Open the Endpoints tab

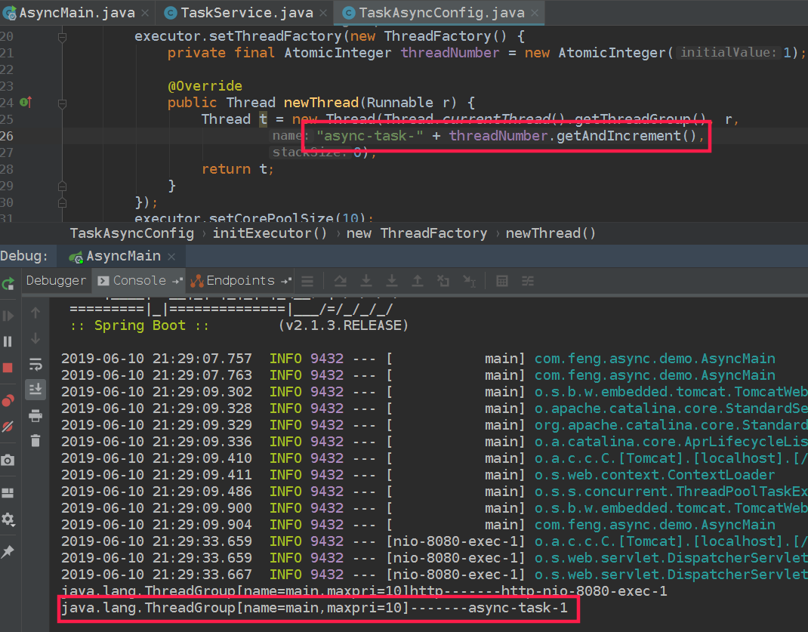tap(234, 280)
